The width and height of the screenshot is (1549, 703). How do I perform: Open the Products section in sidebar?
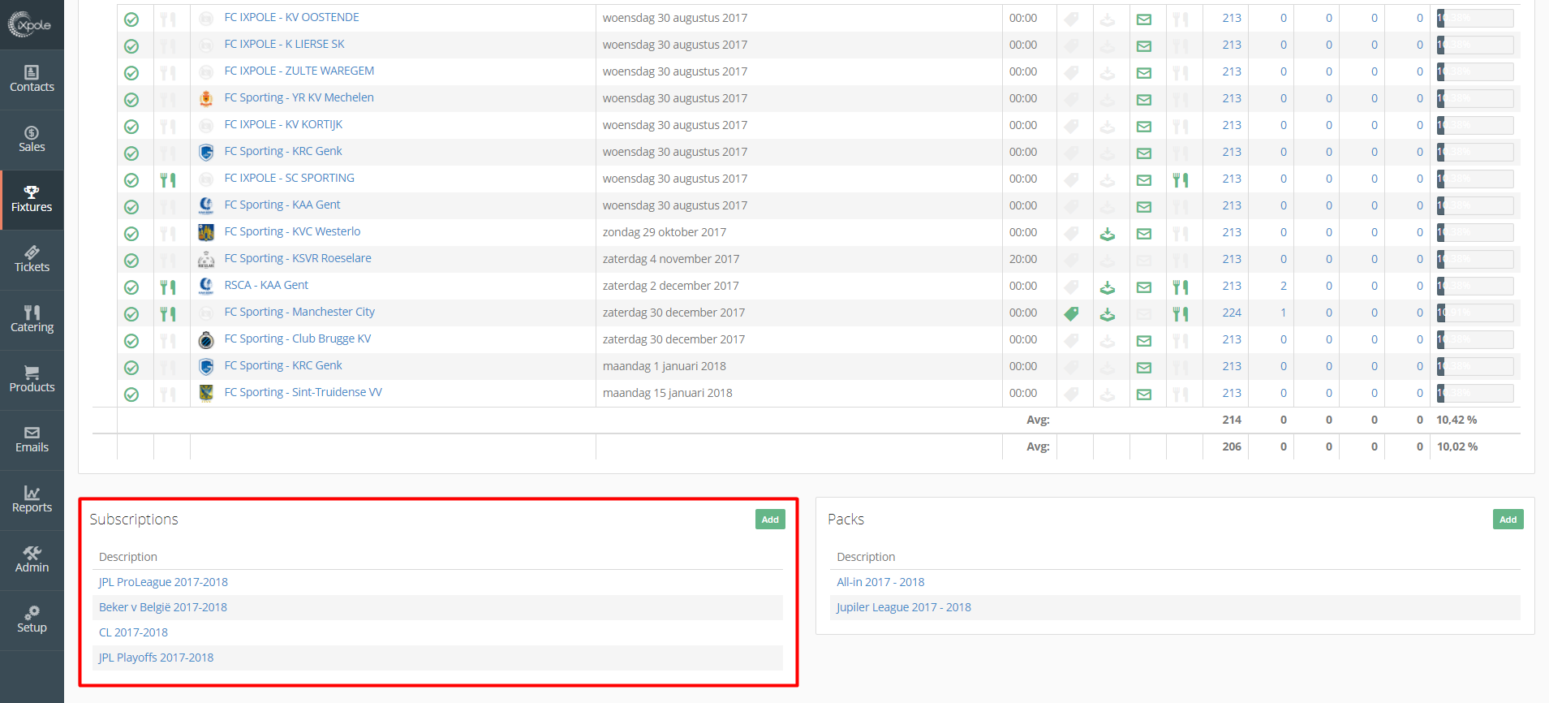pyautogui.click(x=32, y=380)
